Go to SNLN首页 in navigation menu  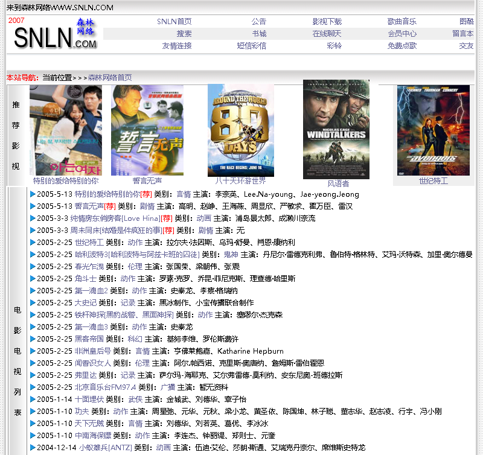pyautogui.click(x=174, y=22)
